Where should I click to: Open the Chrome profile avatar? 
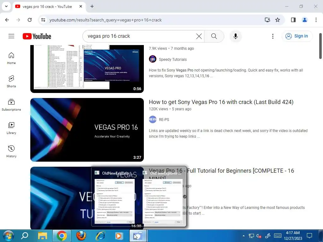[305, 20]
